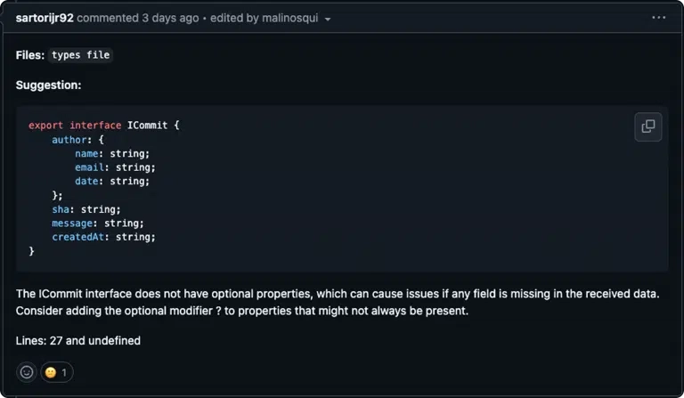Click the "Files:" label

pyautogui.click(x=30, y=55)
